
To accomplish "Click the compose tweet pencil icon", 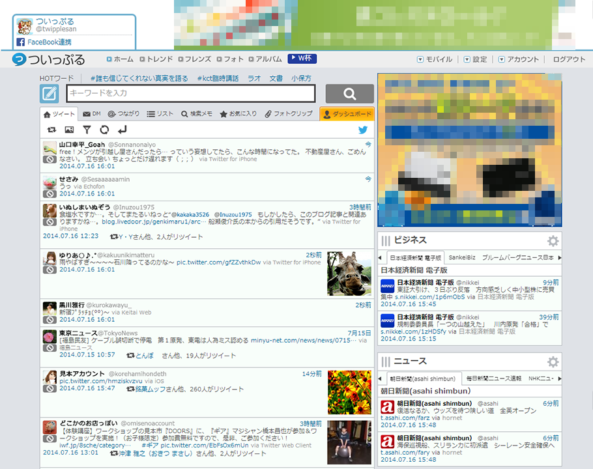I will 50,94.
